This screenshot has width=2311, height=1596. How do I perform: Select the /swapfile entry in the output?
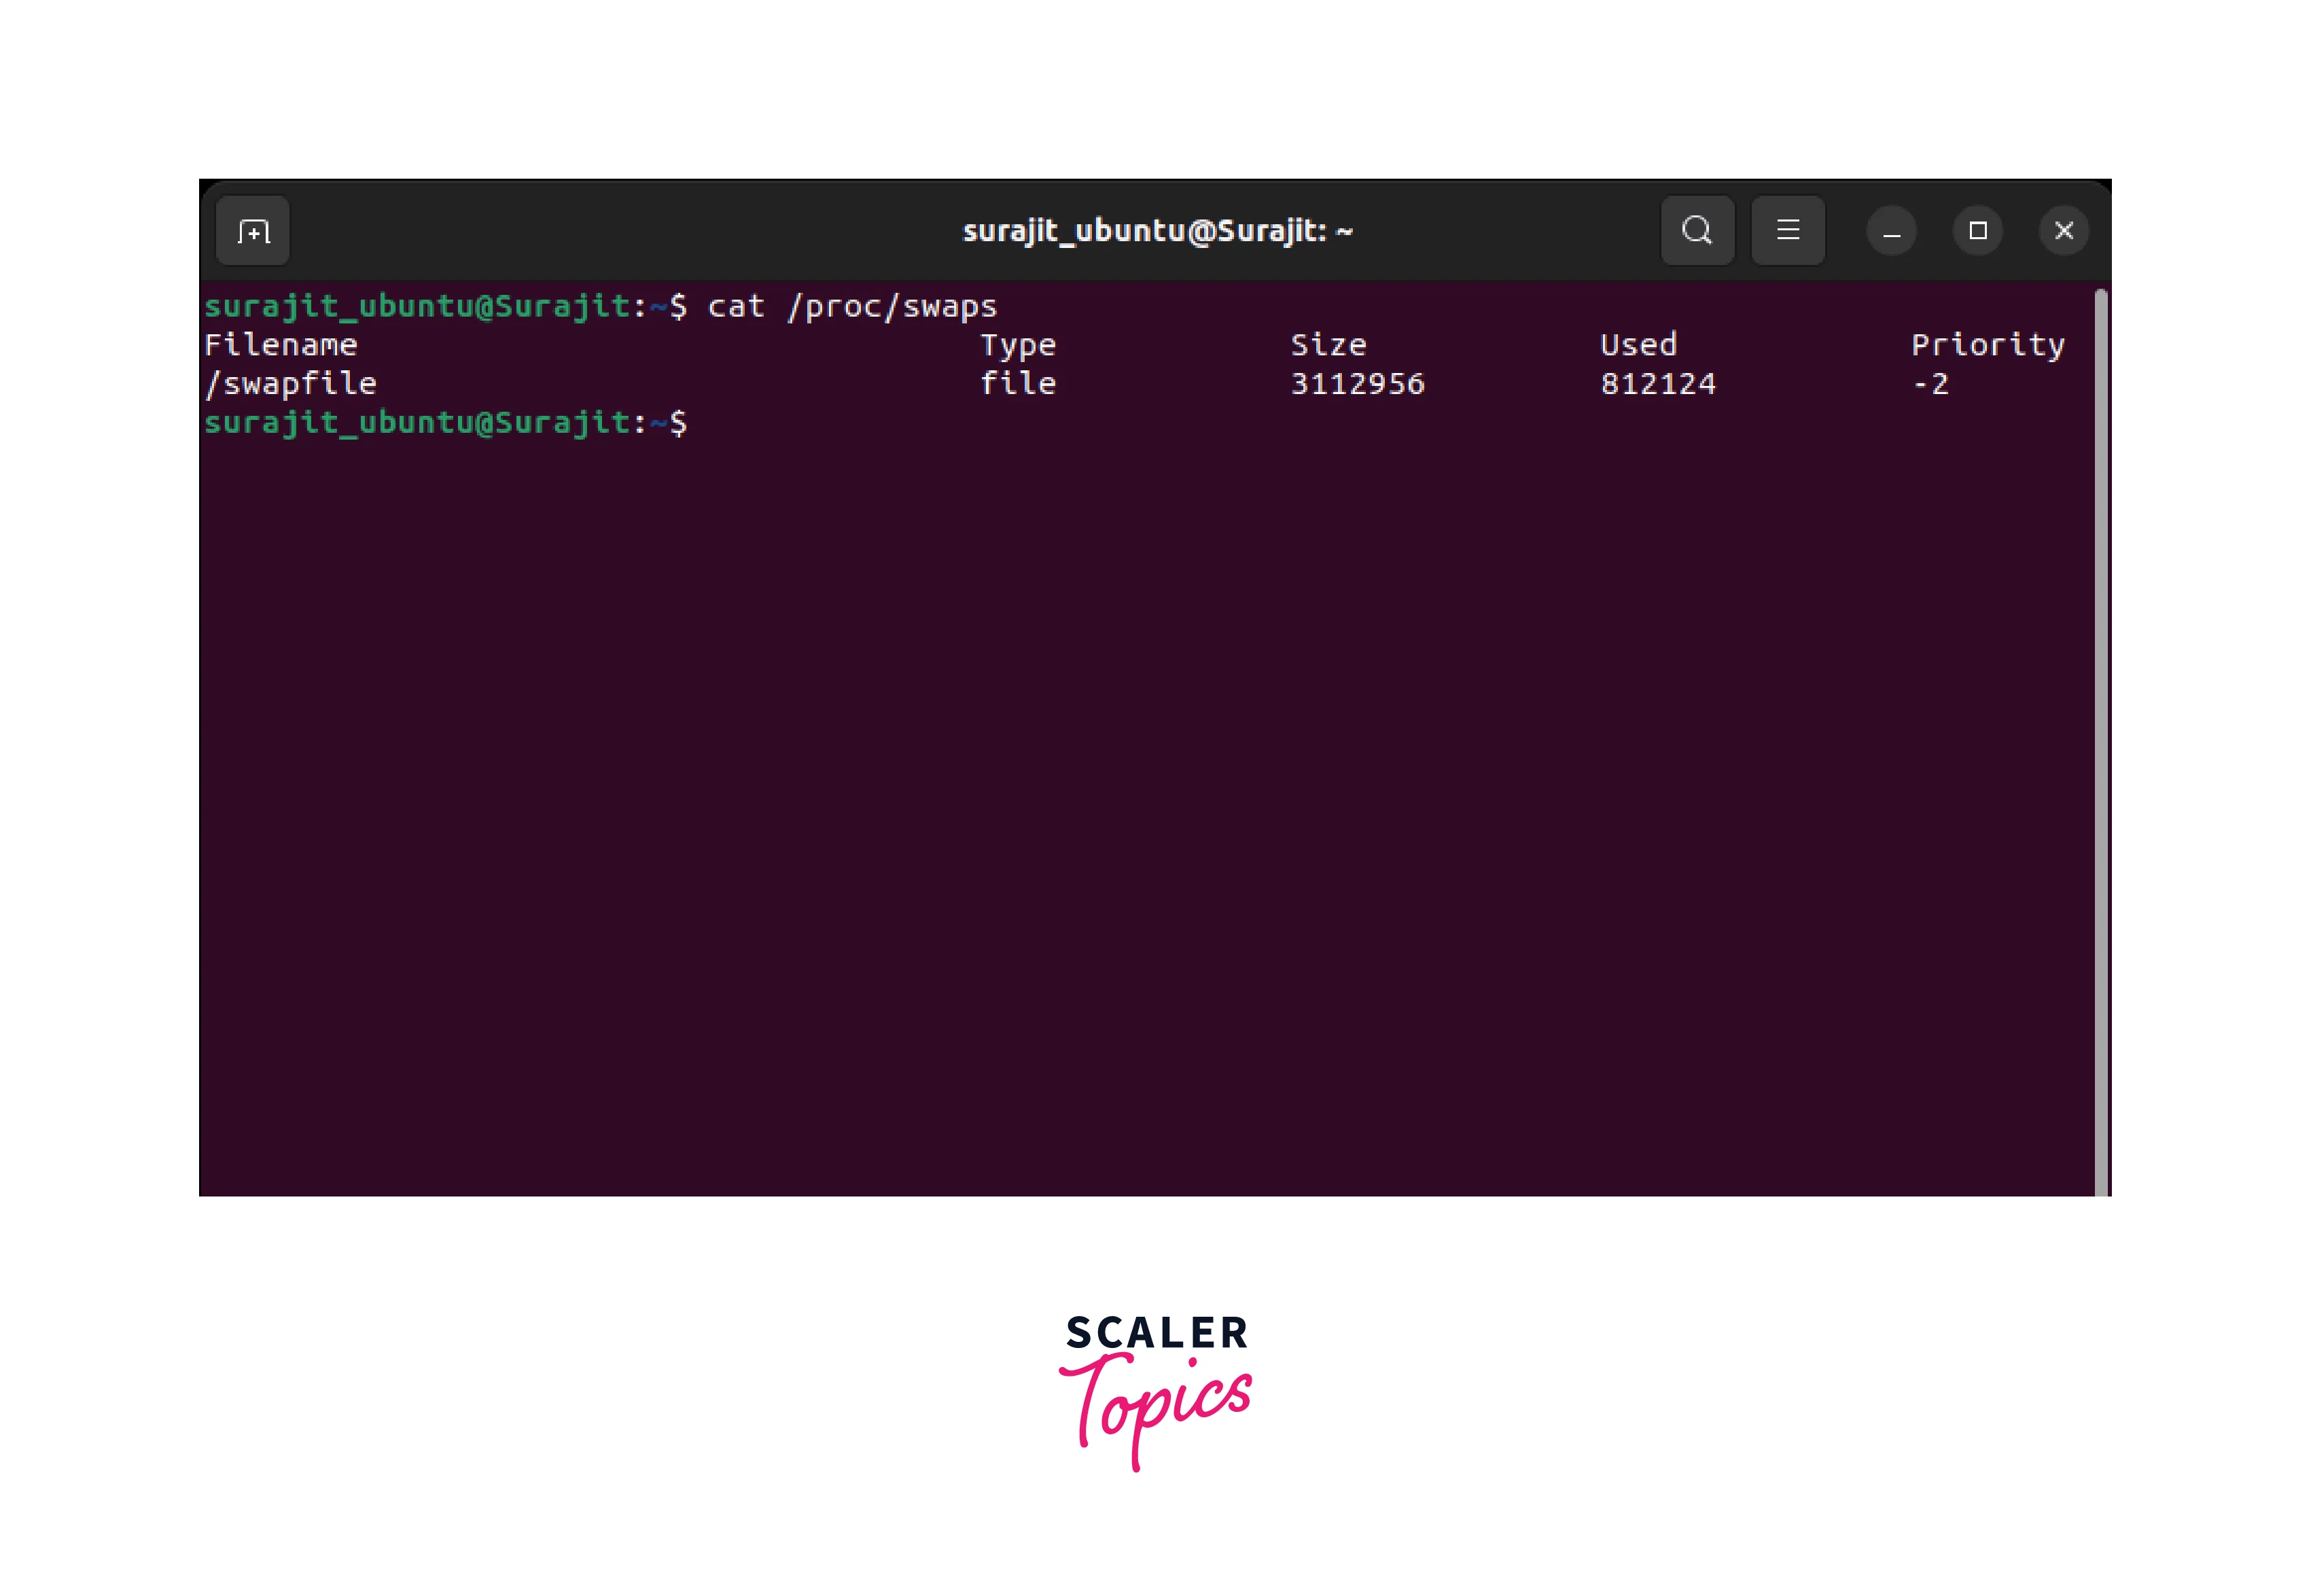tap(291, 383)
